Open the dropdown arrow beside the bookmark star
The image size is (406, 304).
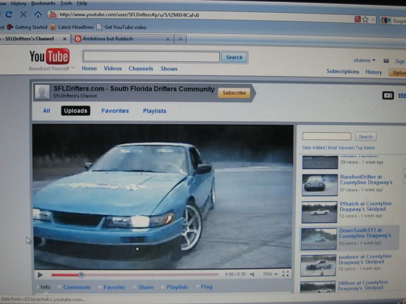(373, 20)
